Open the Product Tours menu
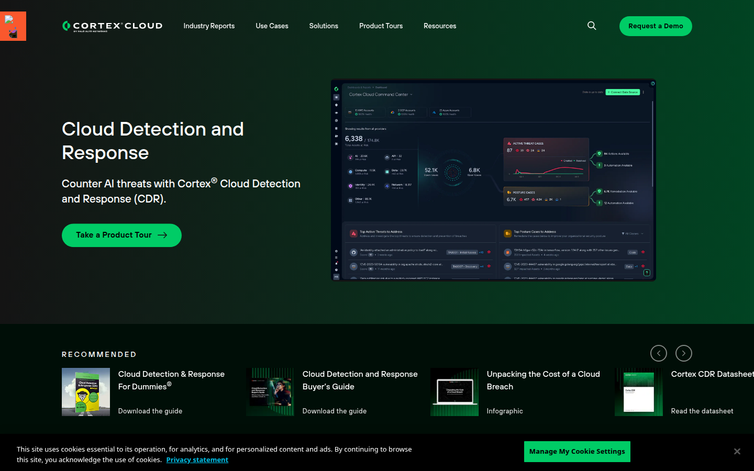Viewport: 754px width, 471px height. pyautogui.click(x=381, y=26)
